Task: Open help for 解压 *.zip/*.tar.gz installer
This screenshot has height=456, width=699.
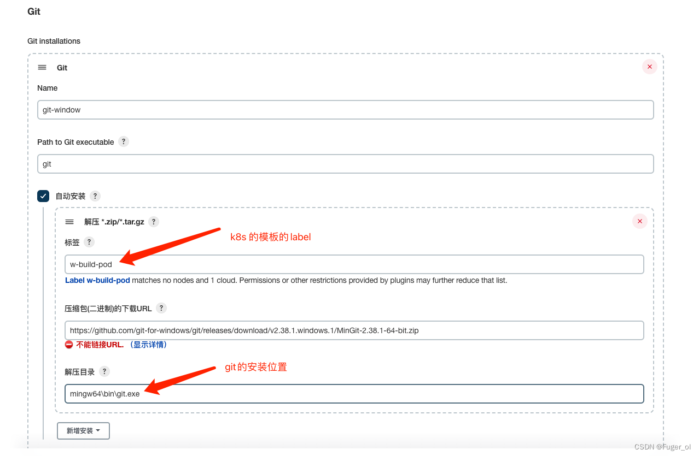Action: pyautogui.click(x=154, y=222)
